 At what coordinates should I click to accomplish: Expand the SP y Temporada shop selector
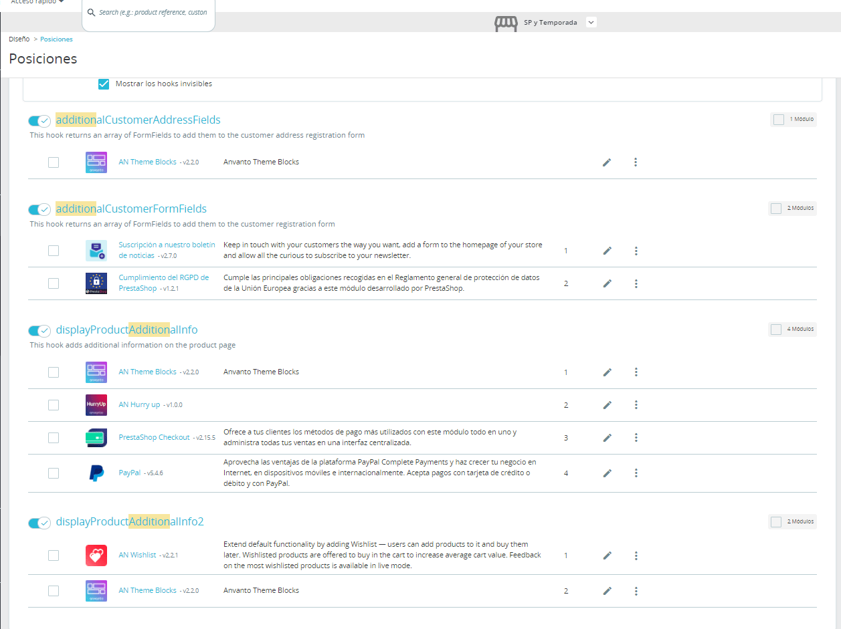591,23
